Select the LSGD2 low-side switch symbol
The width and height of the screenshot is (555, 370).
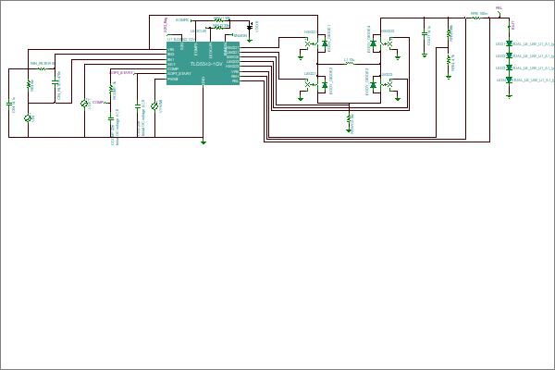[x=387, y=84]
